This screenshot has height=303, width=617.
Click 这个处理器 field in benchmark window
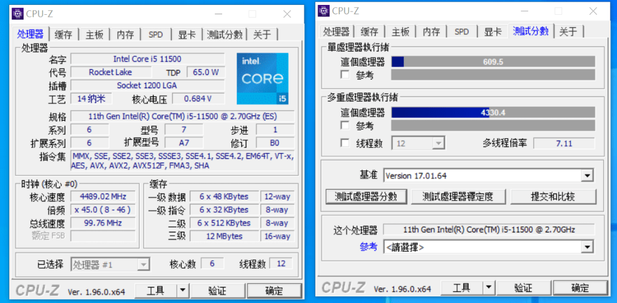(x=488, y=230)
